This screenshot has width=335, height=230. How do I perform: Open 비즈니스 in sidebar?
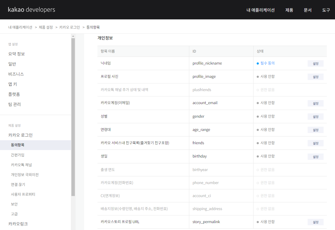coord(16,74)
